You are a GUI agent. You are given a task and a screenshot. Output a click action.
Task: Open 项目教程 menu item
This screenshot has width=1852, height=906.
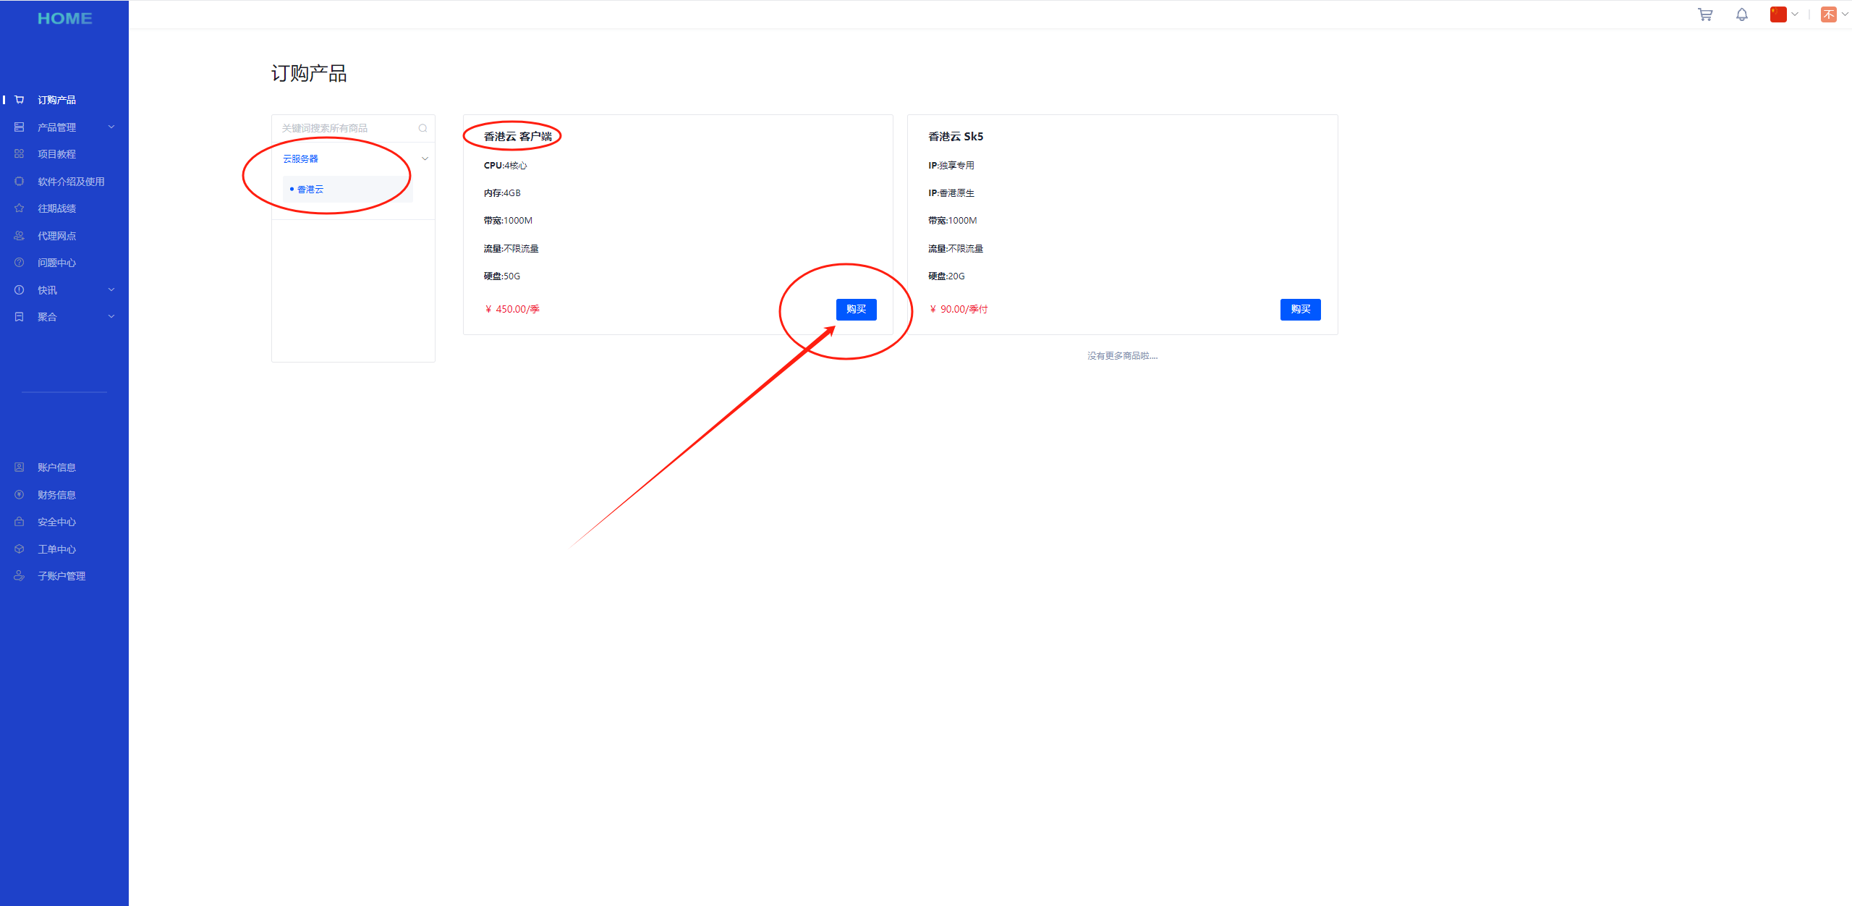(x=56, y=154)
